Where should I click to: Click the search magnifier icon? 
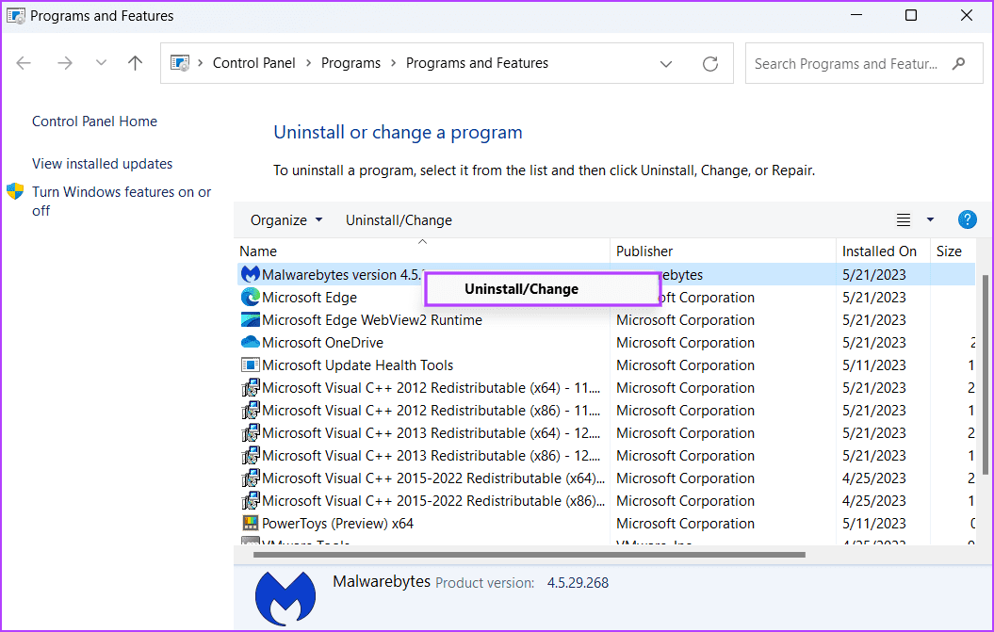(x=958, y=63)
